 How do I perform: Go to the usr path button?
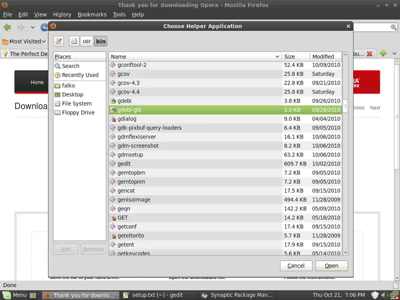point(86,41)
